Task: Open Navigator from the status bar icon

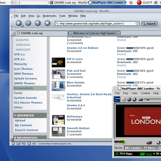Action: tap(13, 144)
